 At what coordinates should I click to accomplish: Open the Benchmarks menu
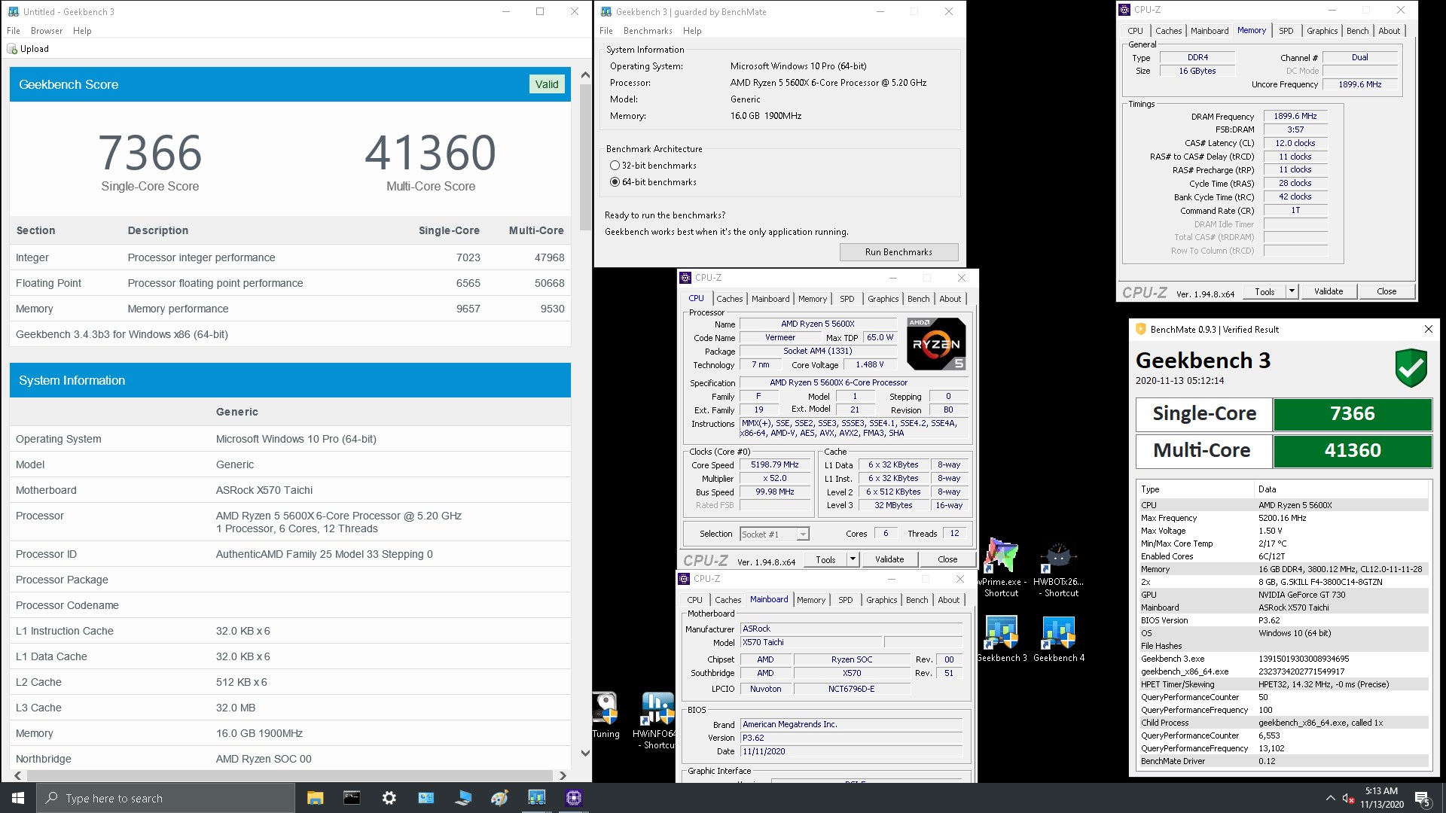[x=648, y=31]
